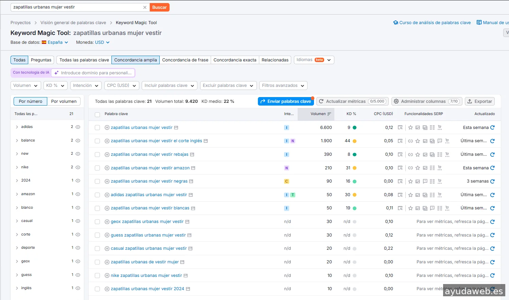Click the orange KD indicator for 'el corte inglés' keyword
Screen dimensions: 509x300
(x=354, y=141)
